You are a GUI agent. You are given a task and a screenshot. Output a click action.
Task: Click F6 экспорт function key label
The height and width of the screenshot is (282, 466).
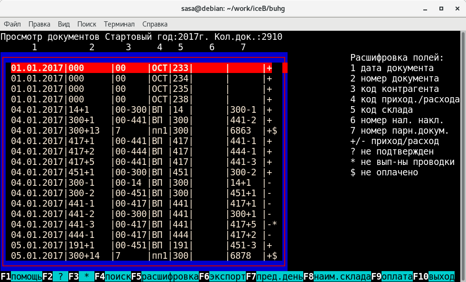[222, 277]
